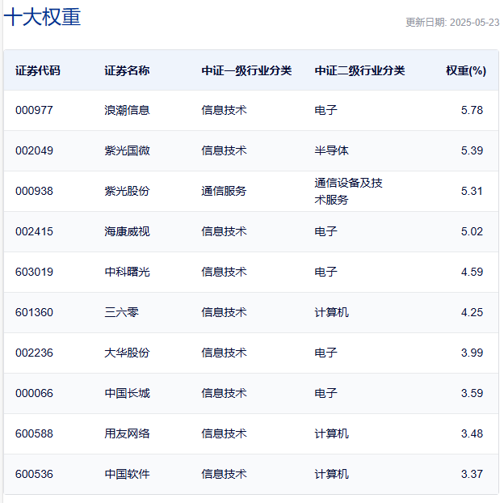Image resolution: width=504 pixels, height=503 pixels.
Task: Click weight value 3.59
Action: tap(472, 393)
